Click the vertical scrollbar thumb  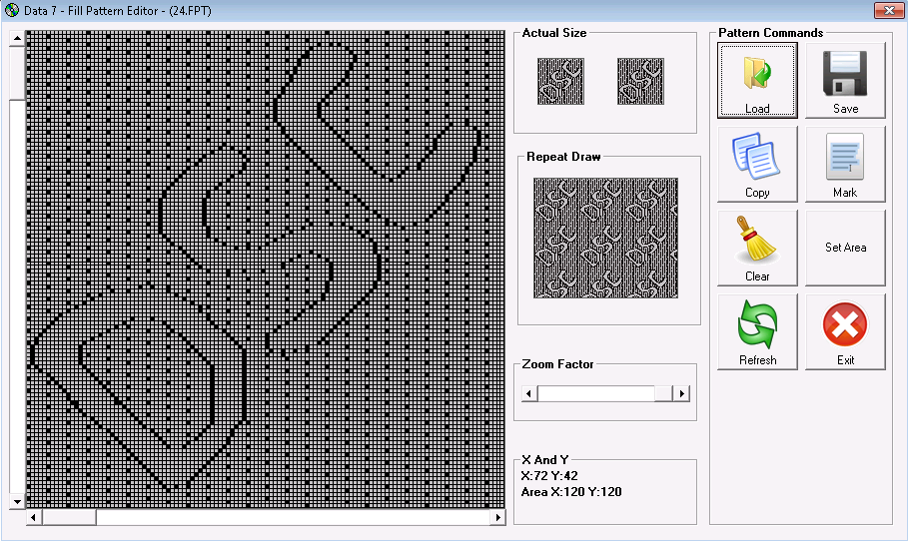17,74
